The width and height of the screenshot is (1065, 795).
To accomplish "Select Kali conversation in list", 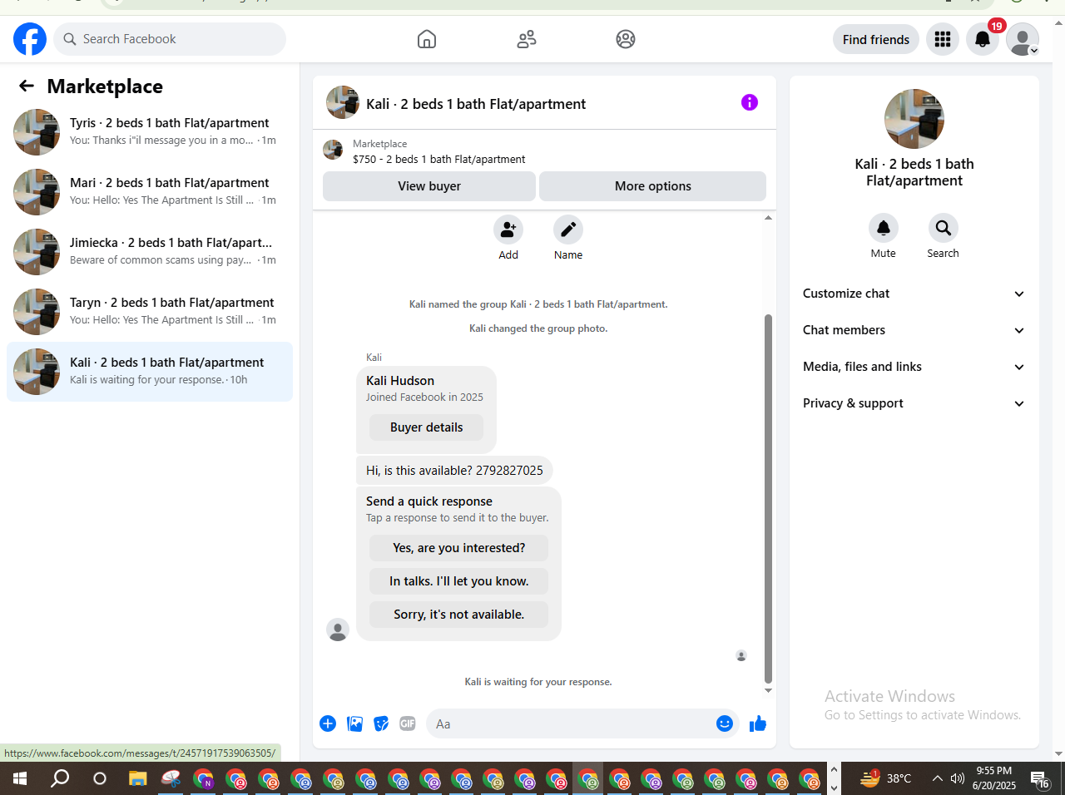I will point(150,372).
